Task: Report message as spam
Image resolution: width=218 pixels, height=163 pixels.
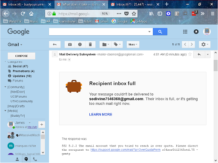Action: 80,45
